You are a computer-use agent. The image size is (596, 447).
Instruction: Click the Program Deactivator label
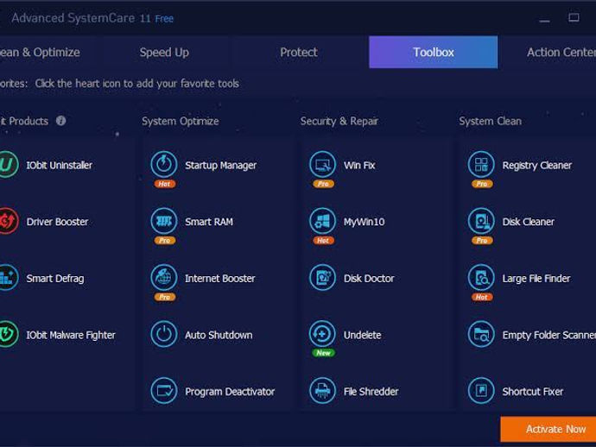230,392
